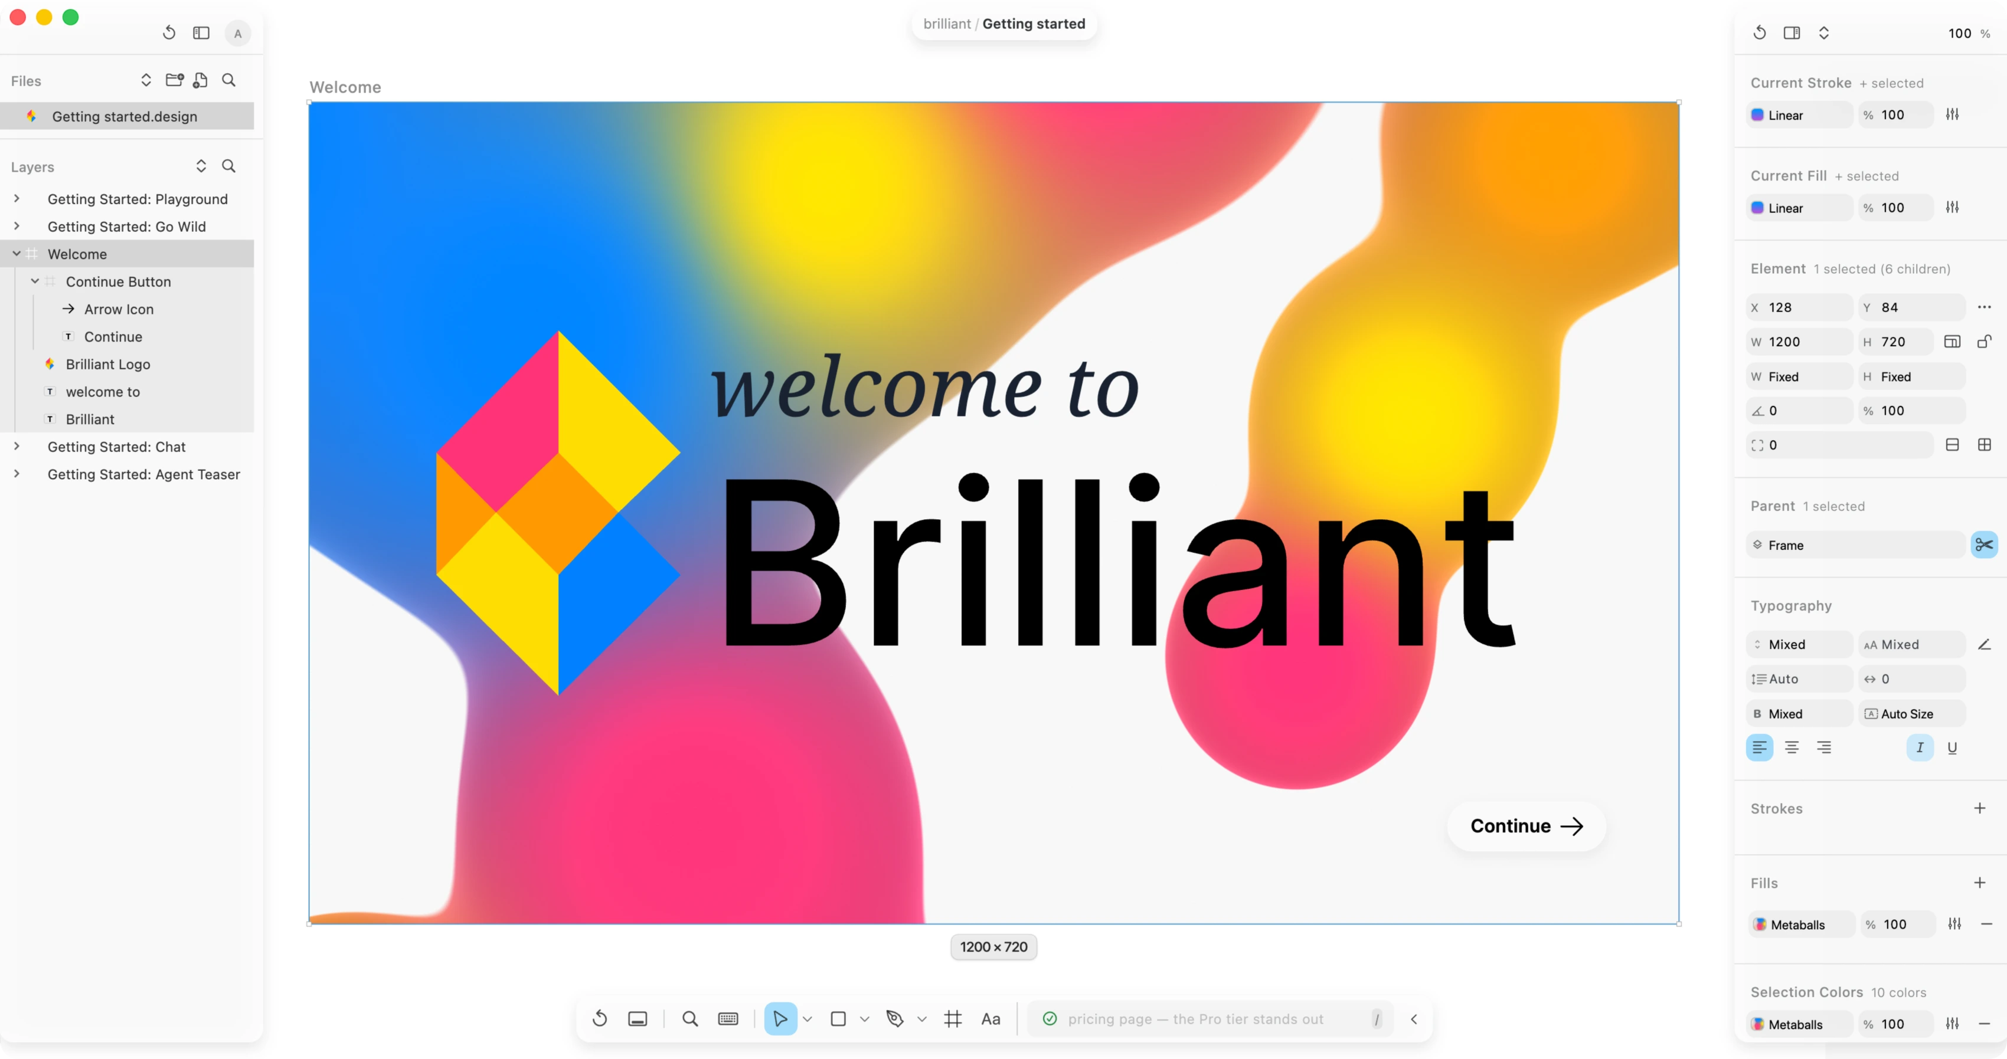Click the undo icon in left panel header
This screenshot has width=2007, height=1059.
pyautogui.click(x=169, y=32)
